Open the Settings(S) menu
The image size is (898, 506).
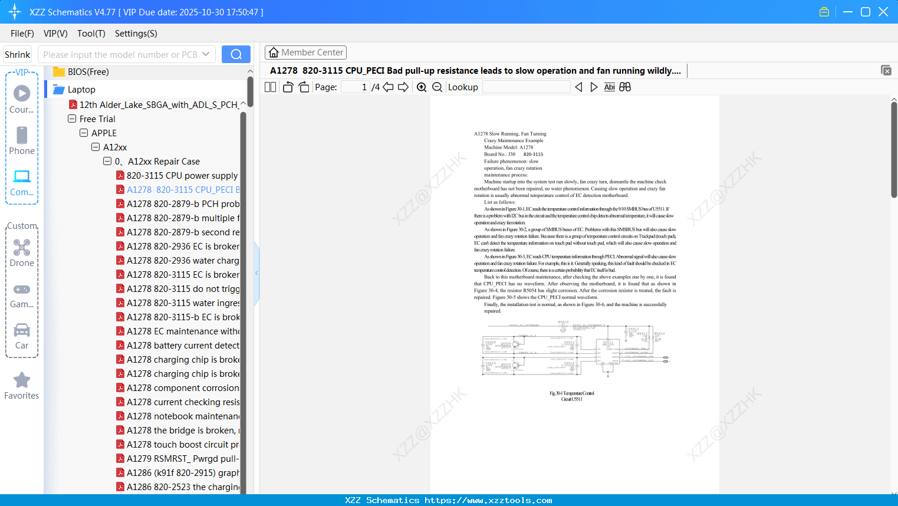pyautogui.click(x=136, y=33)
